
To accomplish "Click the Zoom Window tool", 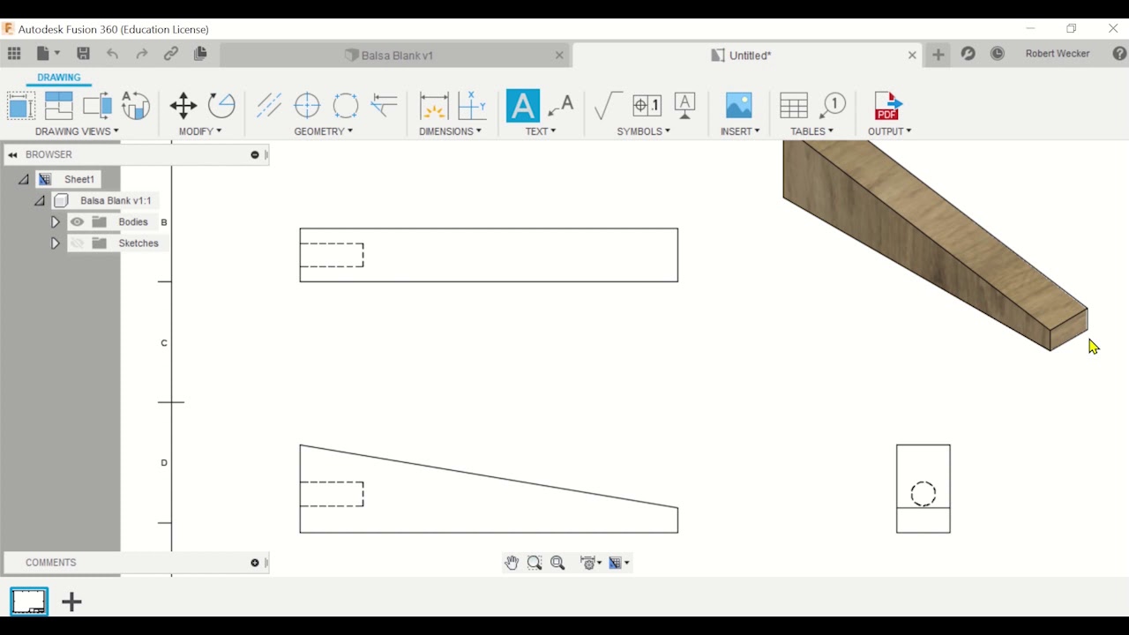I will pos(535,563).
